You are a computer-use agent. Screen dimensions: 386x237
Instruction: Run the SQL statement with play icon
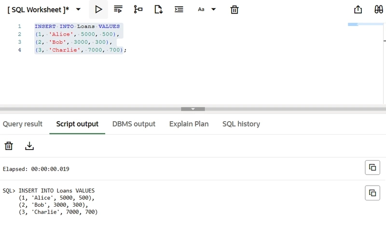pos(98,9)
